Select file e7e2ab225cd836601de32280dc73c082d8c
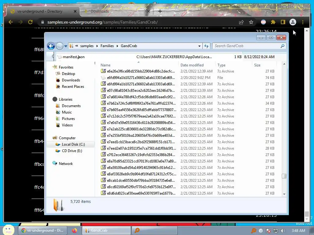Image resolution: width=314 pixels, height=235 pixels. [x=141, y=129]
